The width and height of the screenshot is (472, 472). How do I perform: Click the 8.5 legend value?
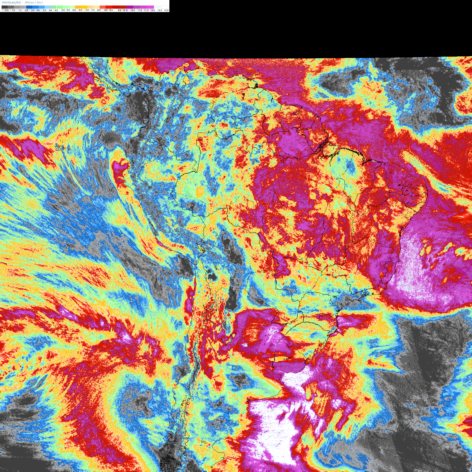(x=106, y=10)
